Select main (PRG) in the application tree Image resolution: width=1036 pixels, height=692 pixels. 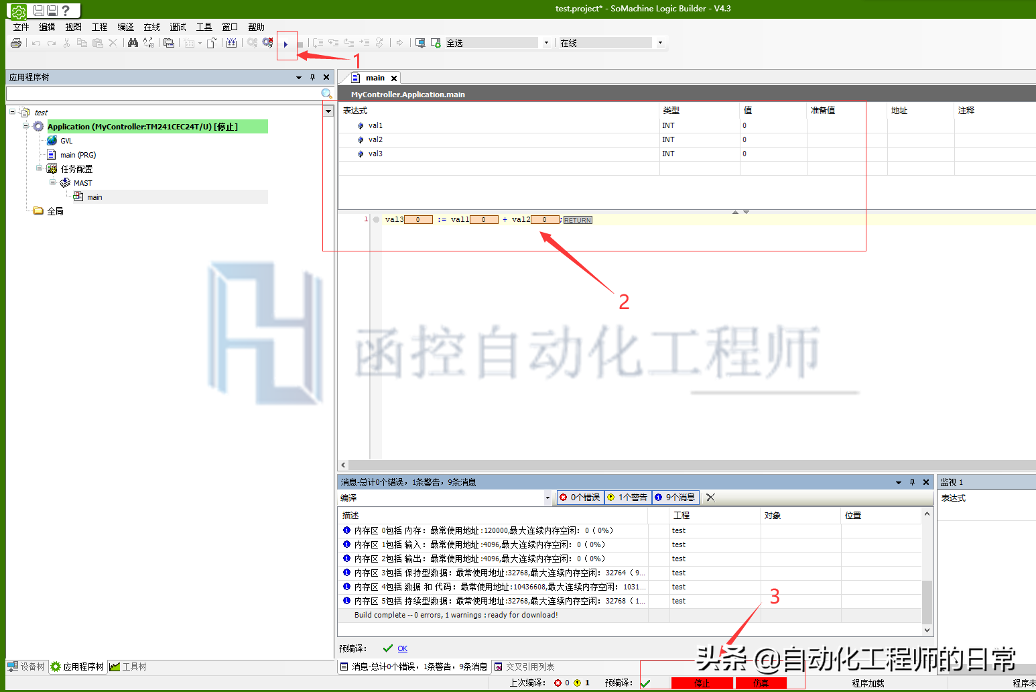(78, 155)
